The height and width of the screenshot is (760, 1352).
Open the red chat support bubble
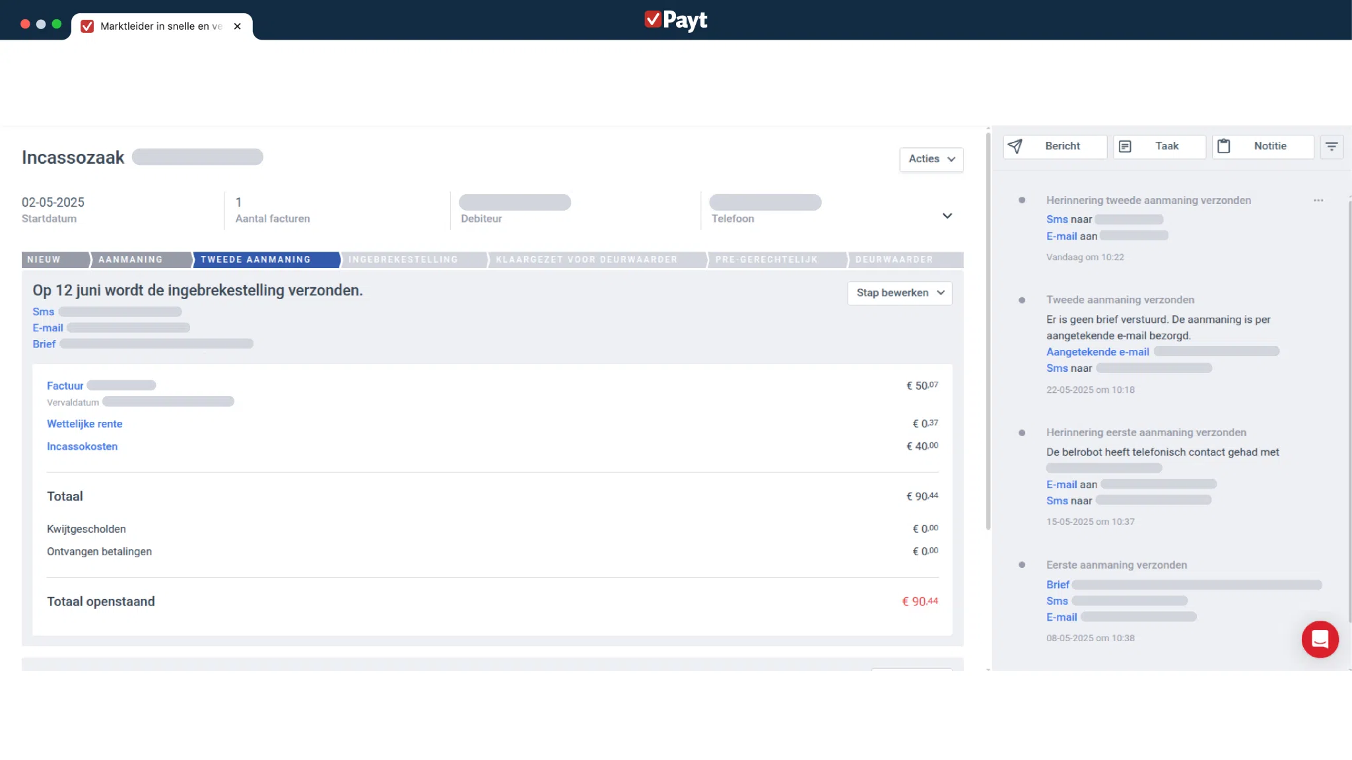point(1320,639)
